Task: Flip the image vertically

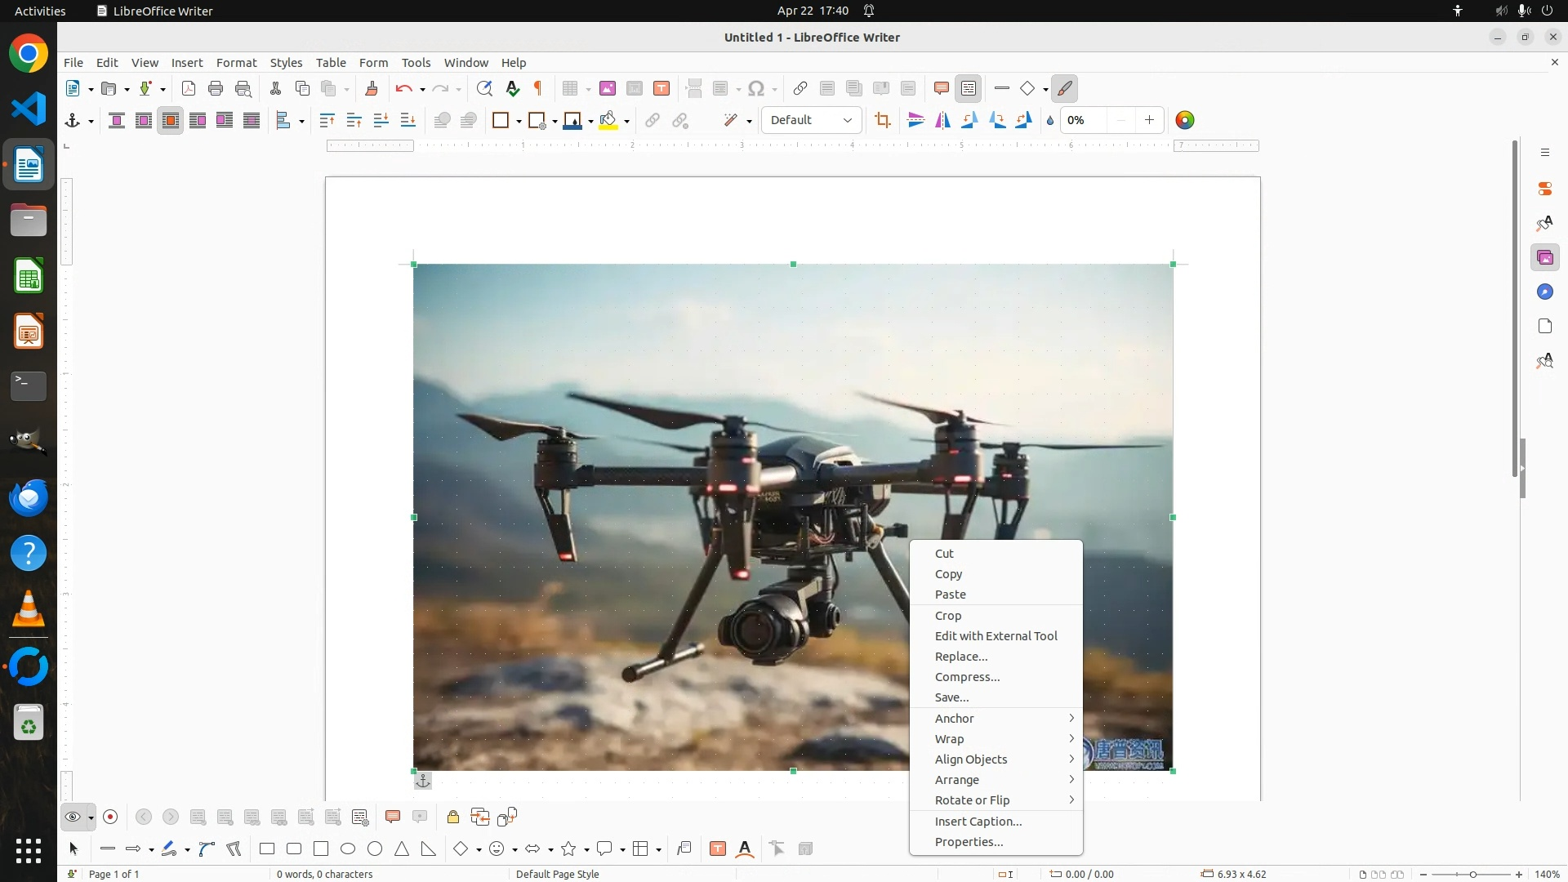Action: click(x=915, y=120)
